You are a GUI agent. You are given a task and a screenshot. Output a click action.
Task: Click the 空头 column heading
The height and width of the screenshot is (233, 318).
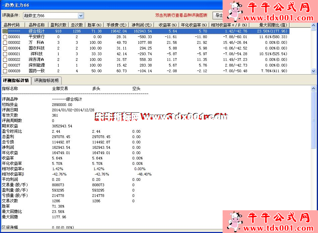136,89
